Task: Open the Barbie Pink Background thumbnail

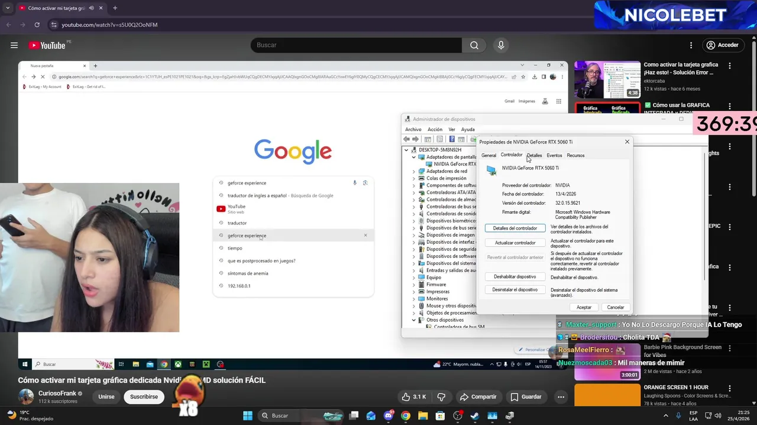Action: pyautogui.click(x=607, y=362)
